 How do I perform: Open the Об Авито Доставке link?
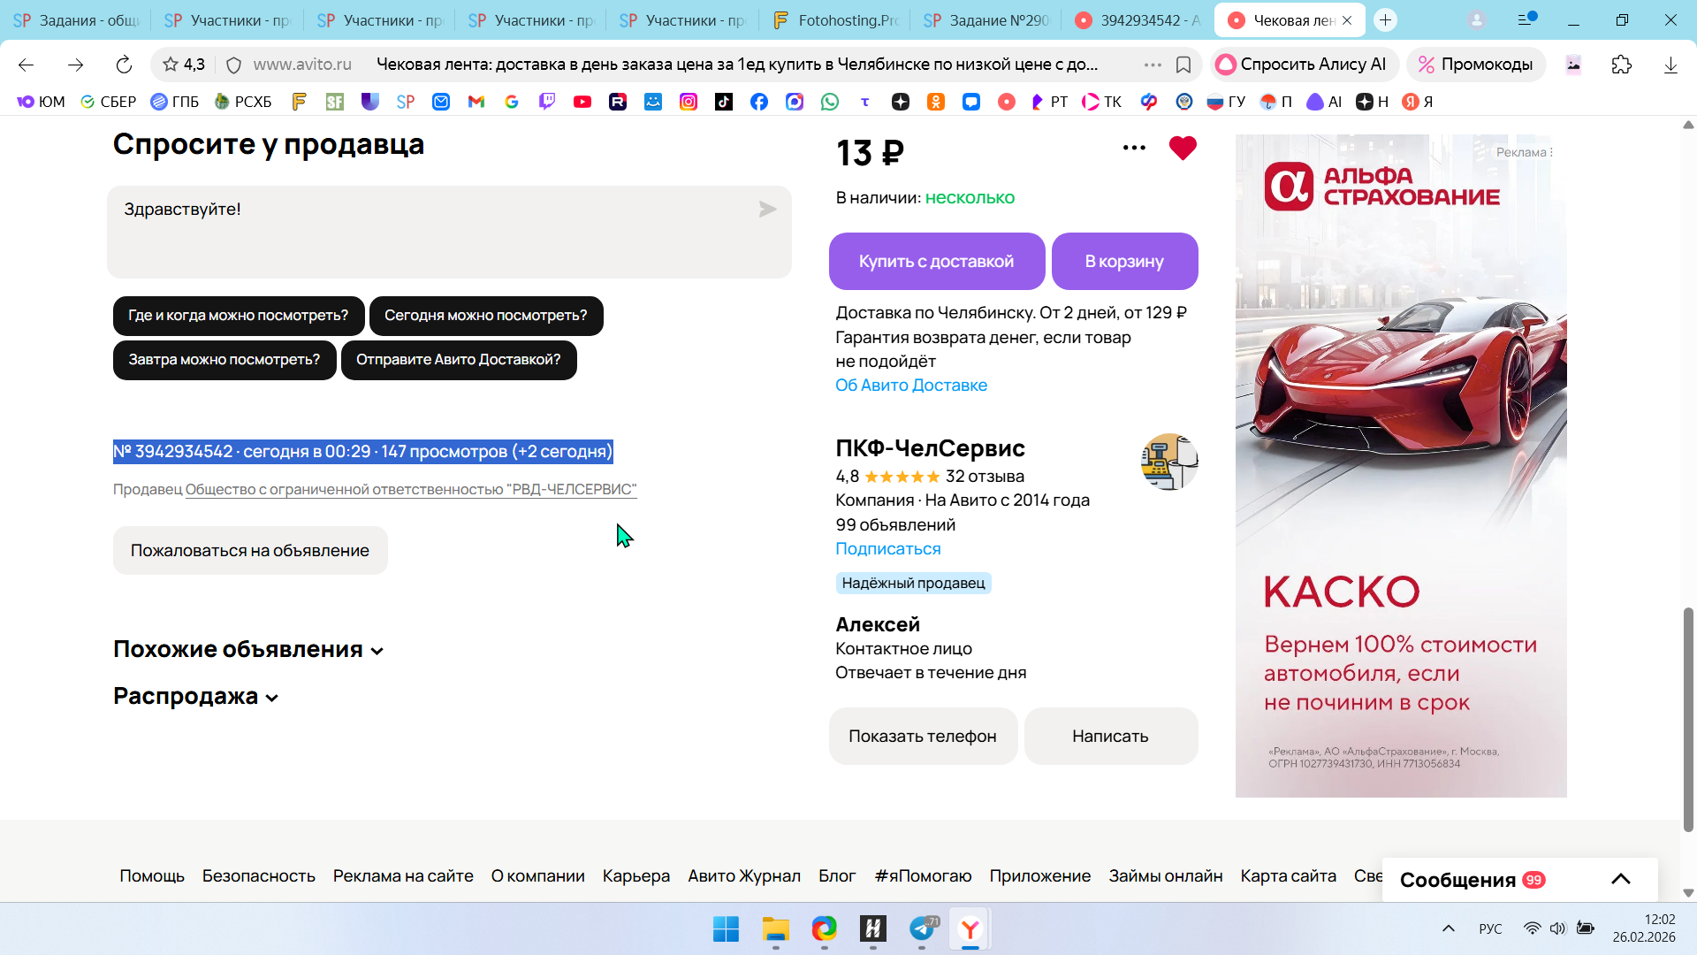(911, 386)
